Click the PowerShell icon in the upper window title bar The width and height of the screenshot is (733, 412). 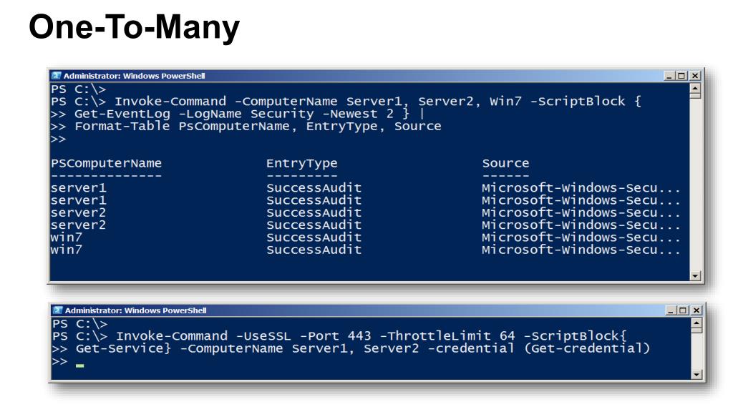coord(57,76)
